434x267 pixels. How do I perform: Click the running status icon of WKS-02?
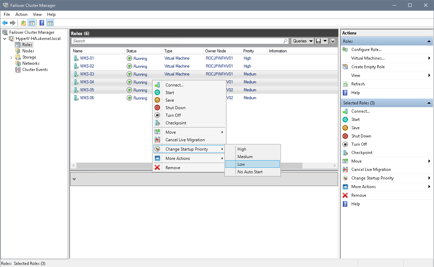coord(129,66)
